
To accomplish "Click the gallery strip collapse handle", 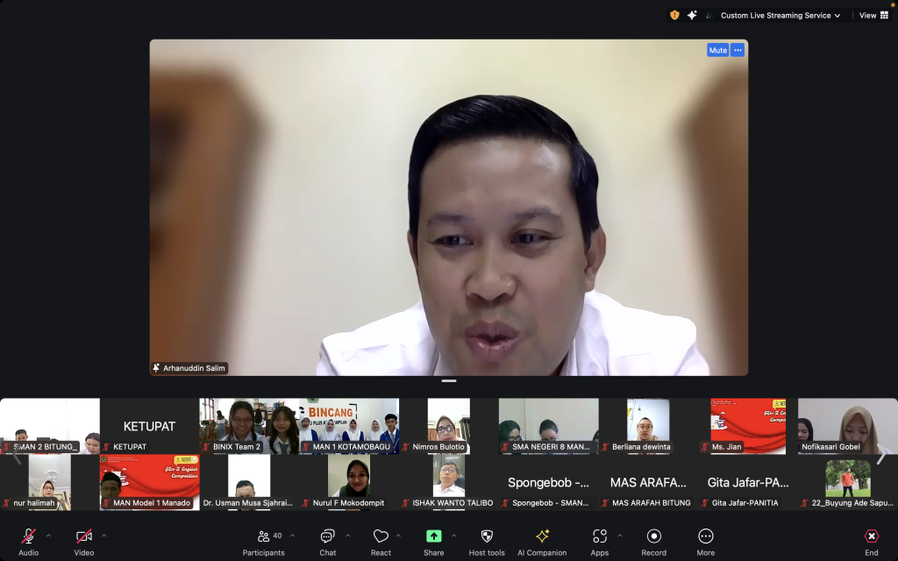I will [449, 381].
